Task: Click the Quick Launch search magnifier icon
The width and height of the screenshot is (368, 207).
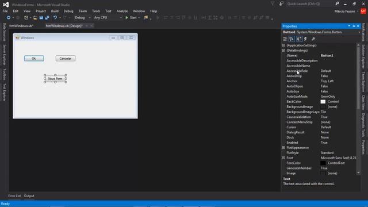Action: [x=338, y=4]
